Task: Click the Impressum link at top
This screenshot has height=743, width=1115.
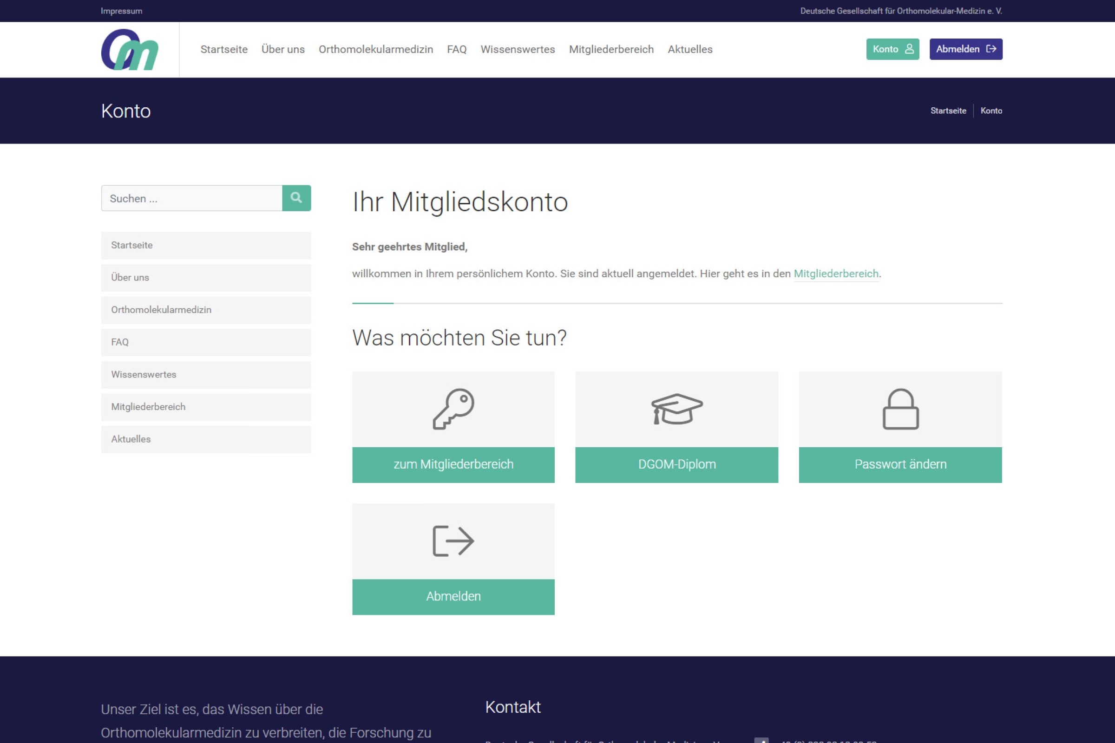Action: (x=121, y=11)
